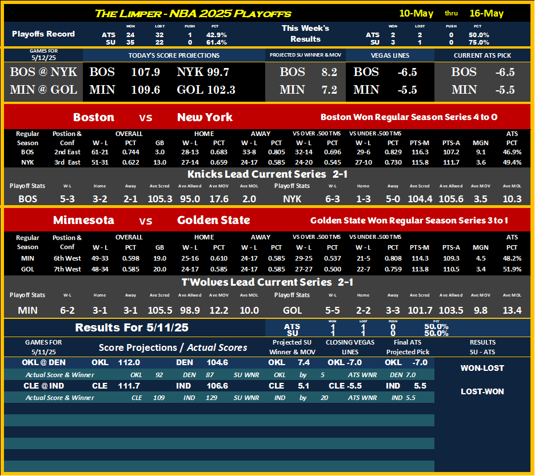The width and height of the screenshot is (535, 476).
Task: Select the MIN ATS percentage '48.2%'
Action: coord(512,258)
